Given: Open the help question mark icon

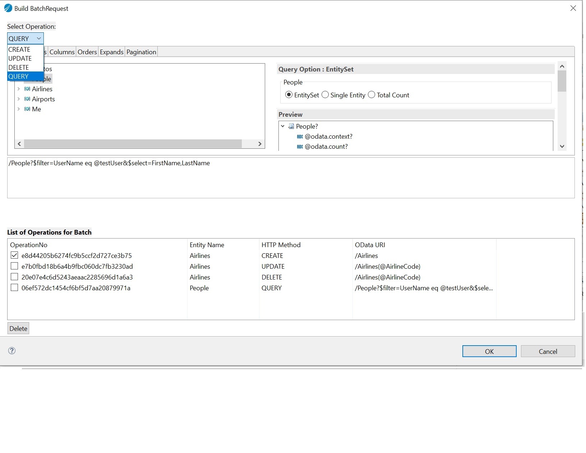Looking at the screenshot, I should coord(12,351).
